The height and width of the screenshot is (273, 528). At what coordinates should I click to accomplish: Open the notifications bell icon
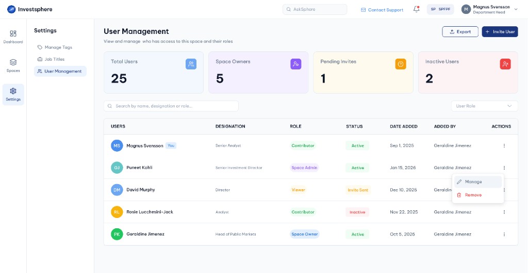(417, 9)
